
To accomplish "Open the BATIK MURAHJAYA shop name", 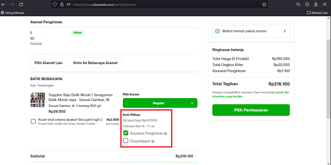I will (46, 79).
